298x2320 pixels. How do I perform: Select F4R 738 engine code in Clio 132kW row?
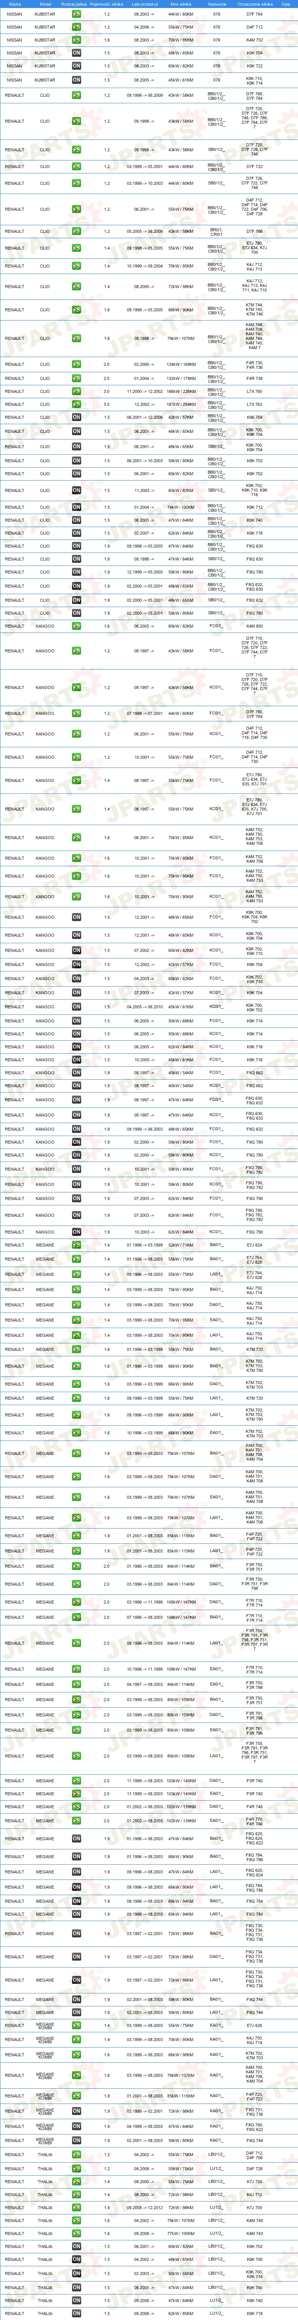[x=255, y=378]
